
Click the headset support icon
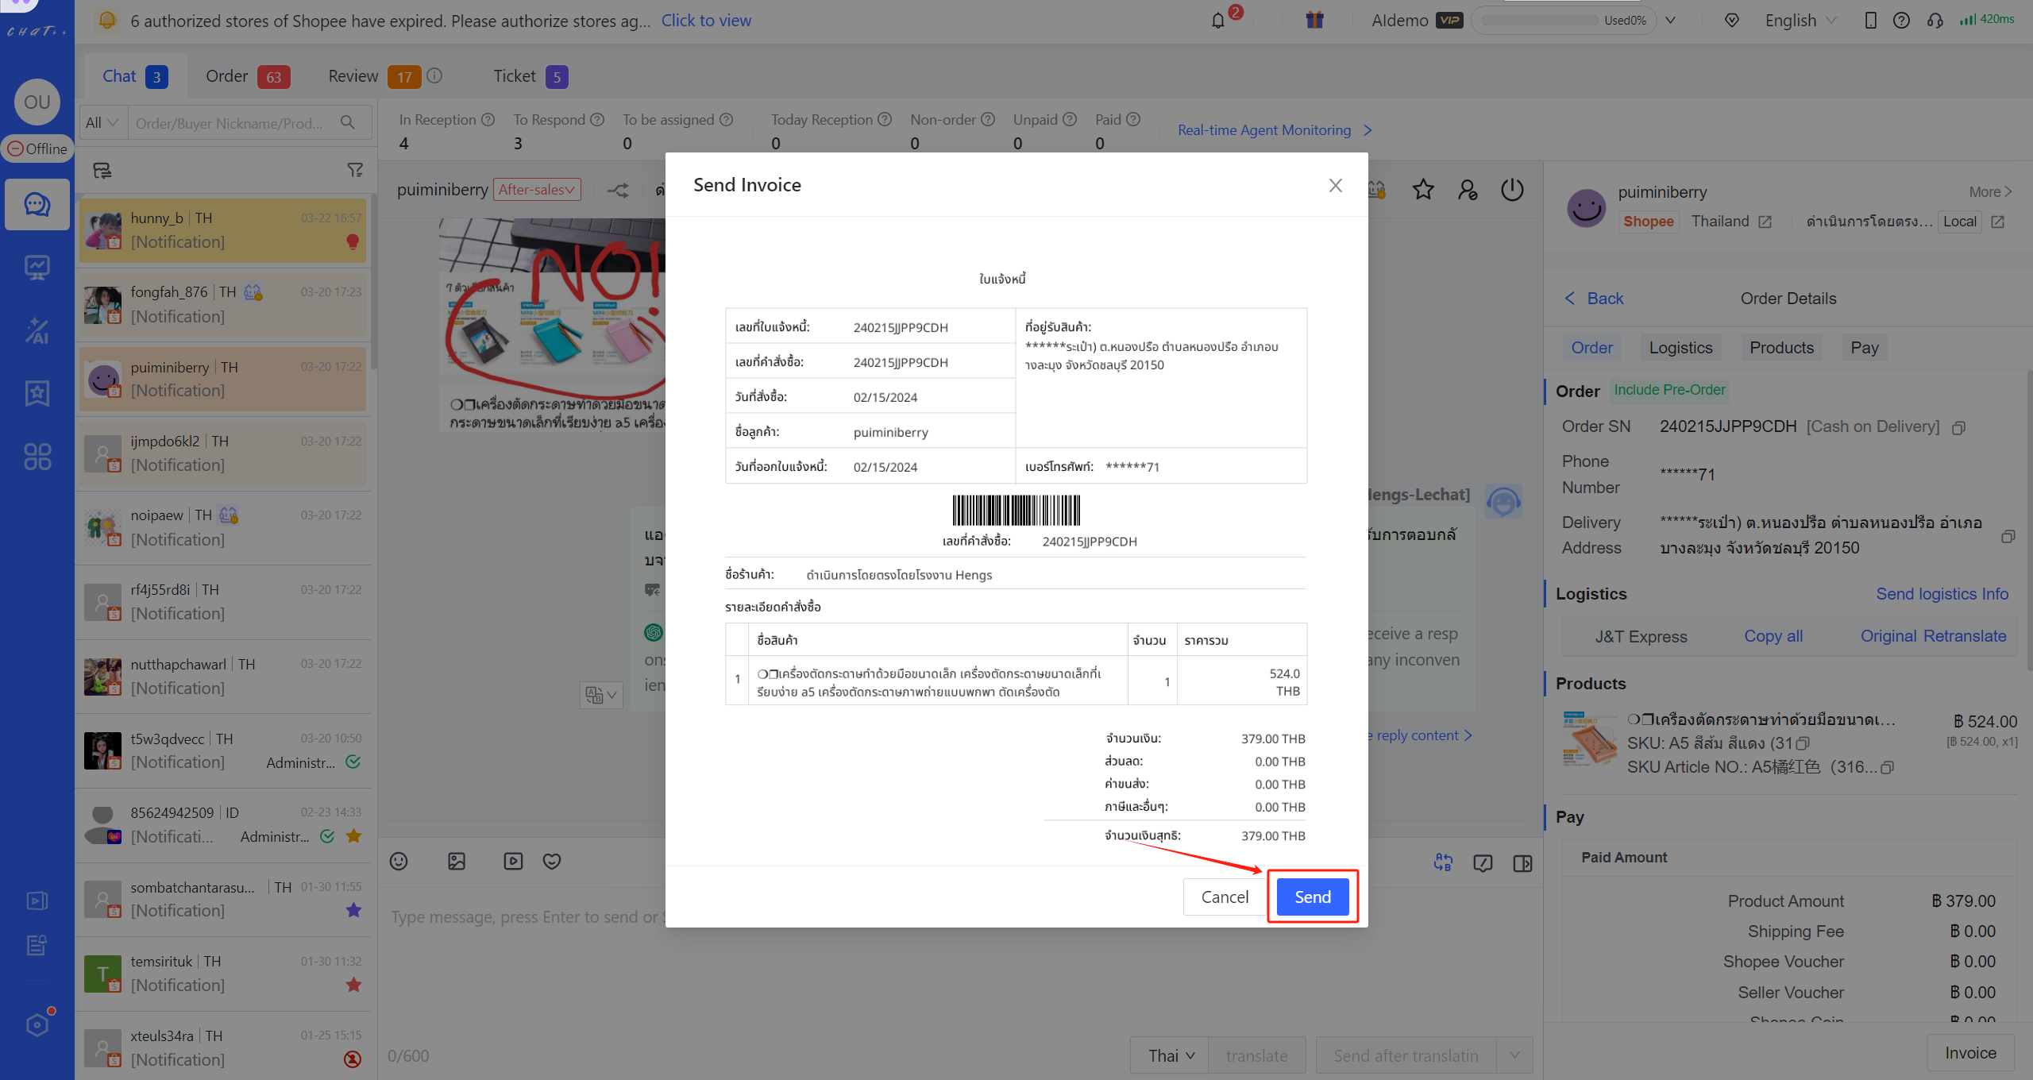[x=1935, y=21]
